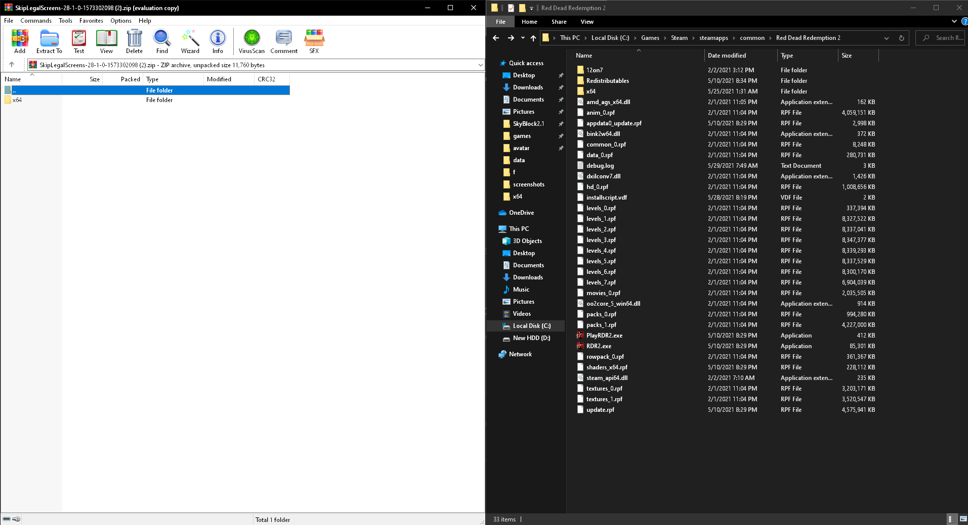Sort Explorer files by Size column

(859, 56)
